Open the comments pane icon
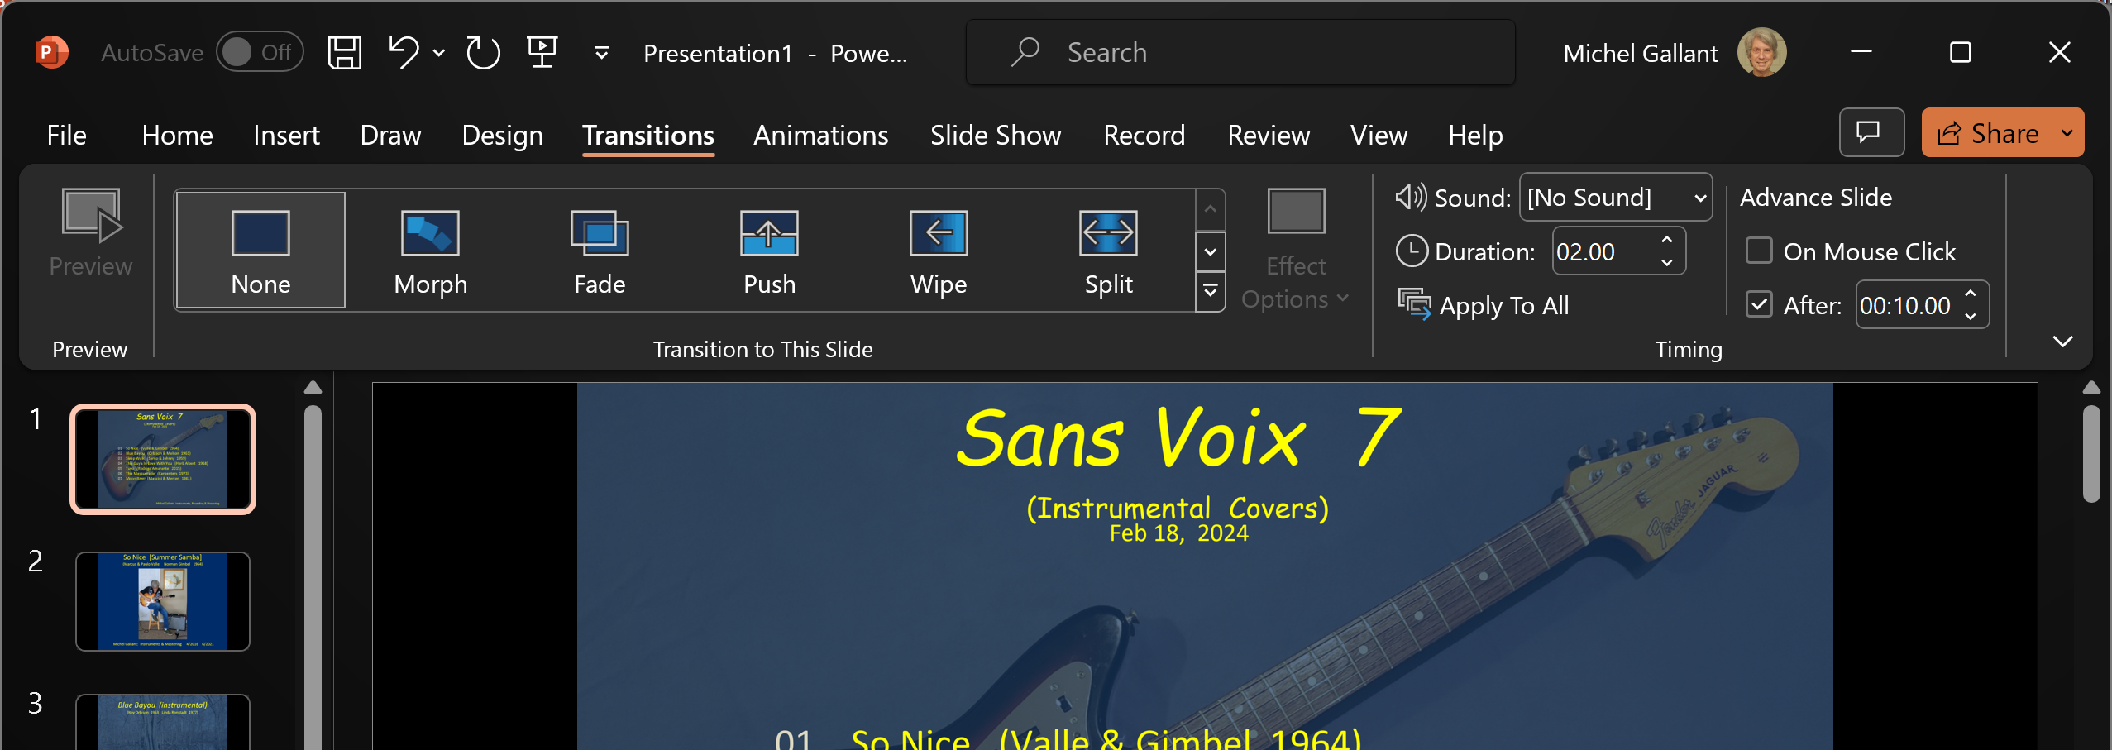 [1871, 132]
